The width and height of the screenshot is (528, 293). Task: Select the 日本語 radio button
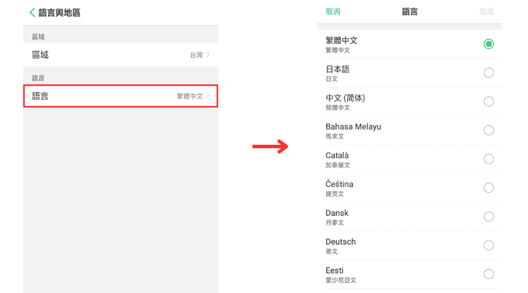pyautogui.click(x=489, y=73)
